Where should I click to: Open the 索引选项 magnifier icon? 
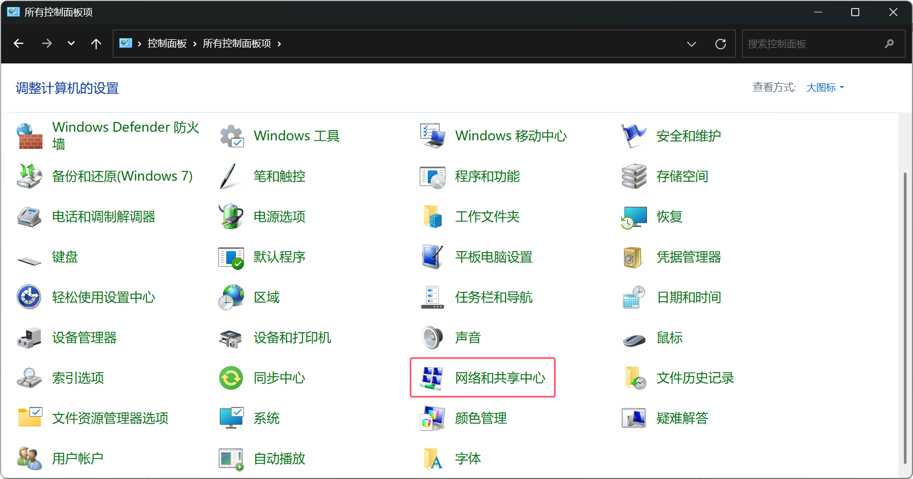click(x=30, y=378)
